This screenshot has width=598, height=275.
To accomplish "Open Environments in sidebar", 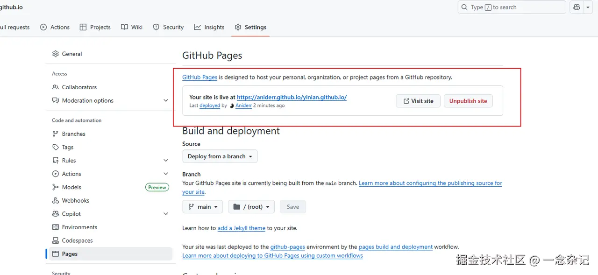I will point(110,227).
